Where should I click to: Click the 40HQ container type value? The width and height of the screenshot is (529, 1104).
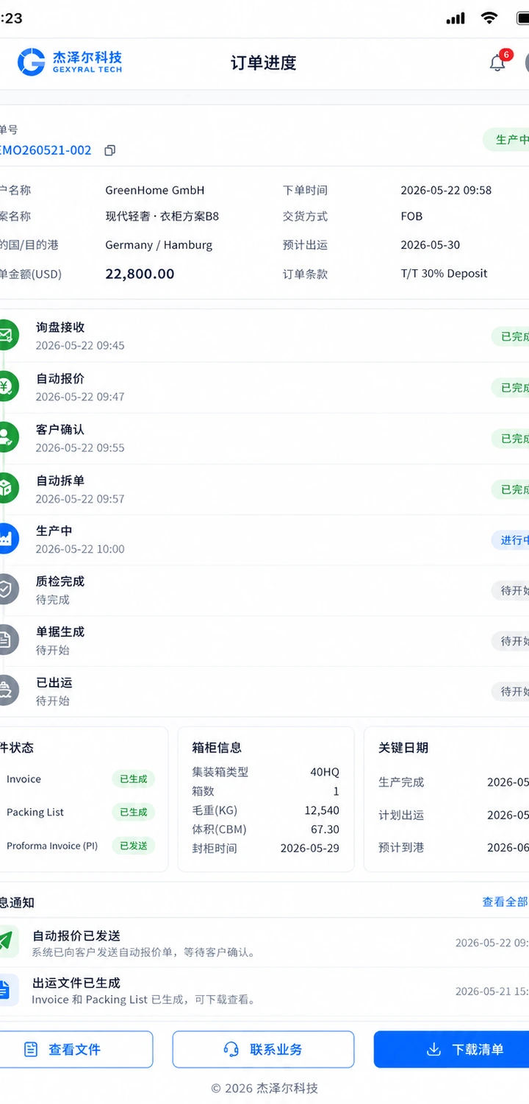[x=325, y=772]
